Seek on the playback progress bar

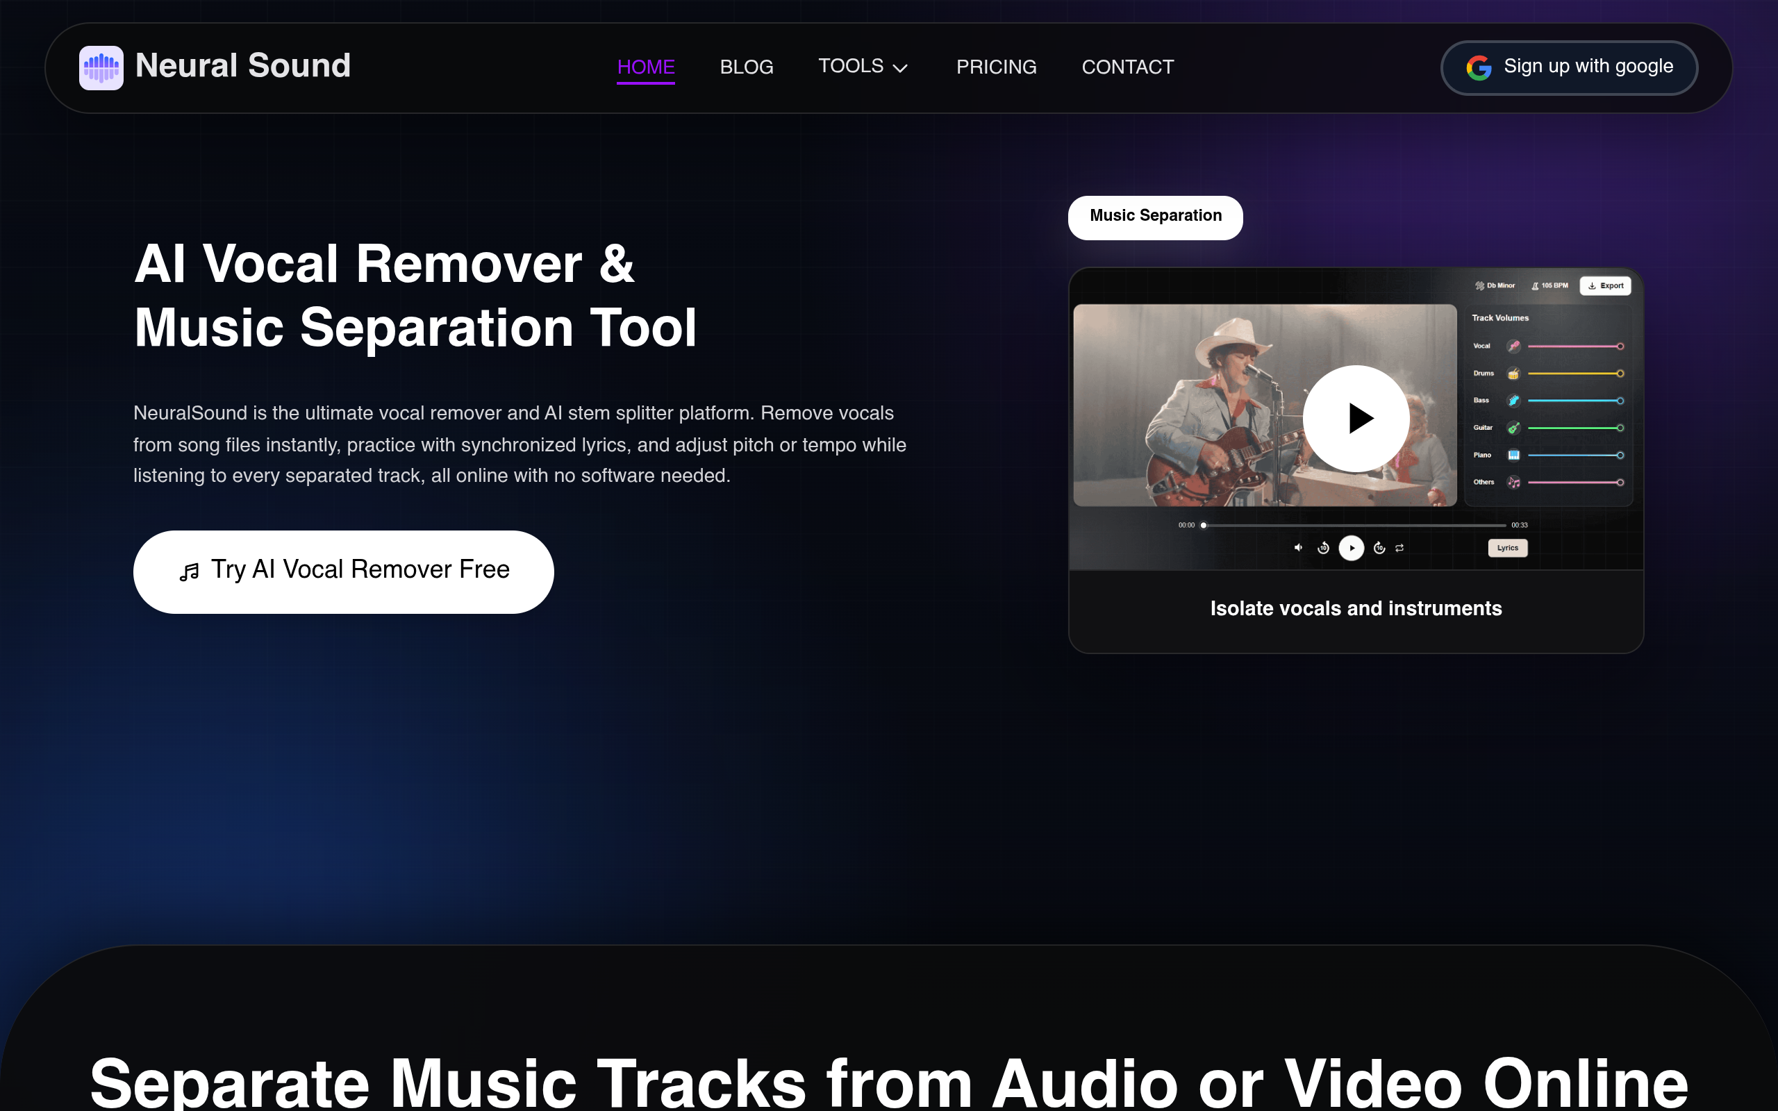(x=1354, y=526)
